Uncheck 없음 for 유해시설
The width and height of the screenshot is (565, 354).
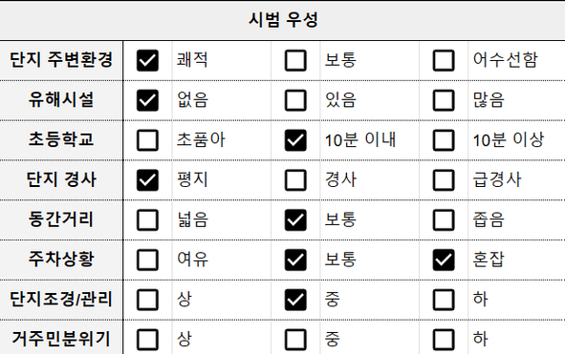point(147,100)
